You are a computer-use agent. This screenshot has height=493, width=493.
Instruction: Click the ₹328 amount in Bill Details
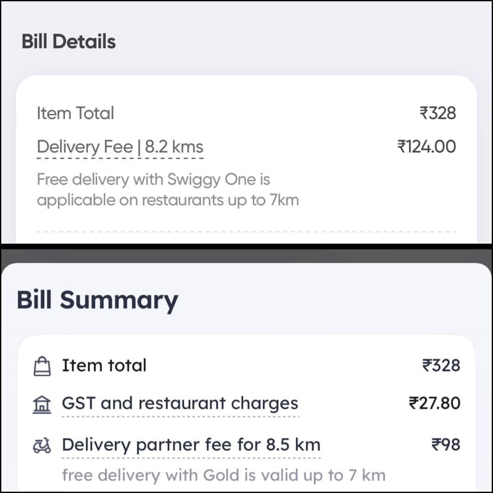tap(438, 113)
